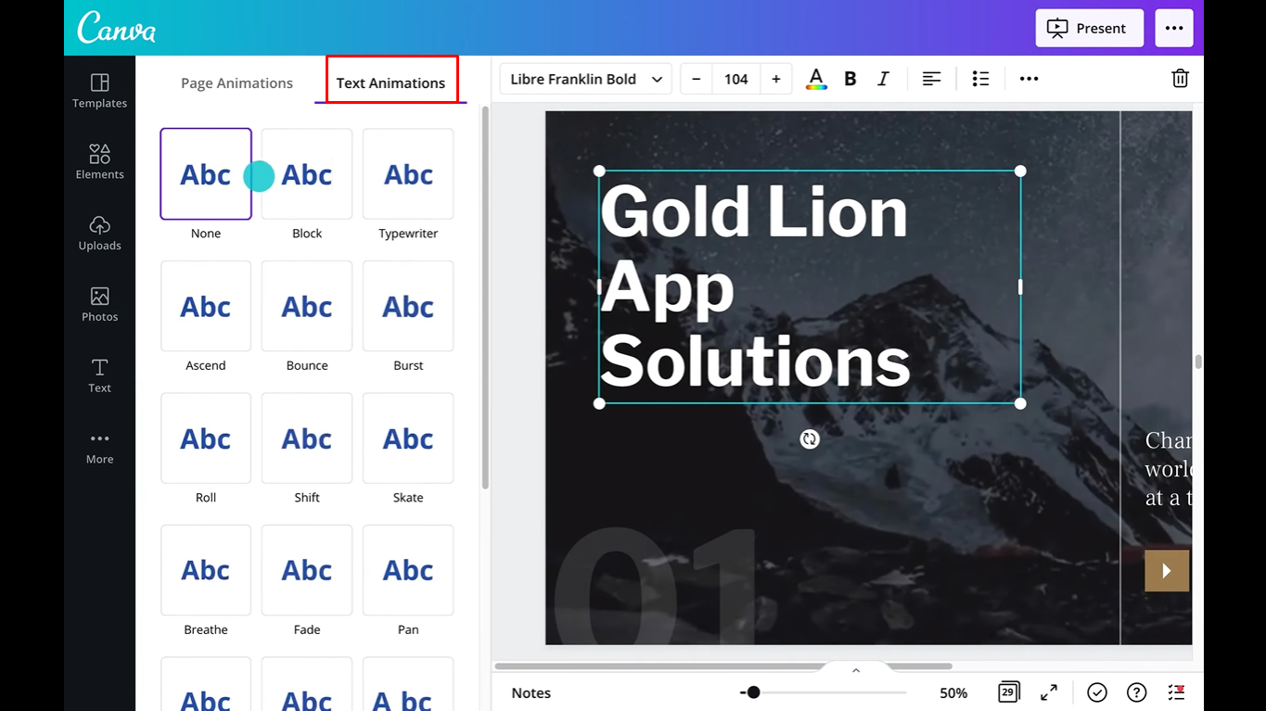Viewport: 1266px width, 711px height.
Task: Toggle bulleted list formatting
Action: pos(980,79)
